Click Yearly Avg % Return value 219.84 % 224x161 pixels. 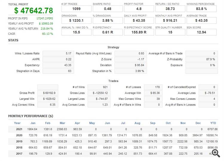coord(47,29)
